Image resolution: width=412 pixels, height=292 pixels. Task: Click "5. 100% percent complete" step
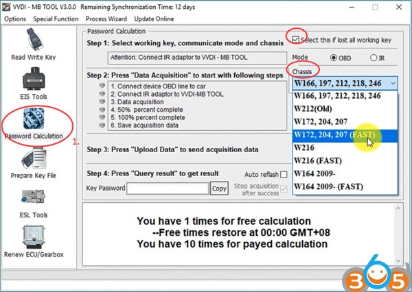point(148,117)
